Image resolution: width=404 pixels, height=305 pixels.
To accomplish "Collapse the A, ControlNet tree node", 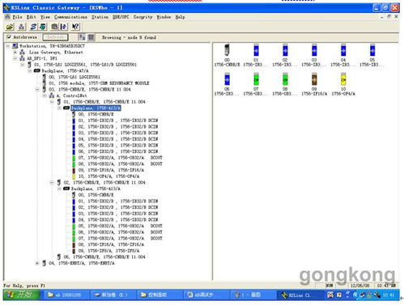I will coord(45,95).
